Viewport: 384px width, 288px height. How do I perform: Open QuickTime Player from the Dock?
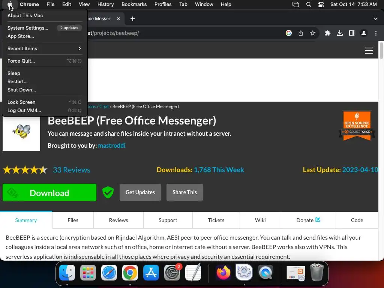pos(265,273)
